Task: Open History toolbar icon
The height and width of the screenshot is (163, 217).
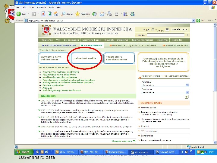Action: coord(94,14)
